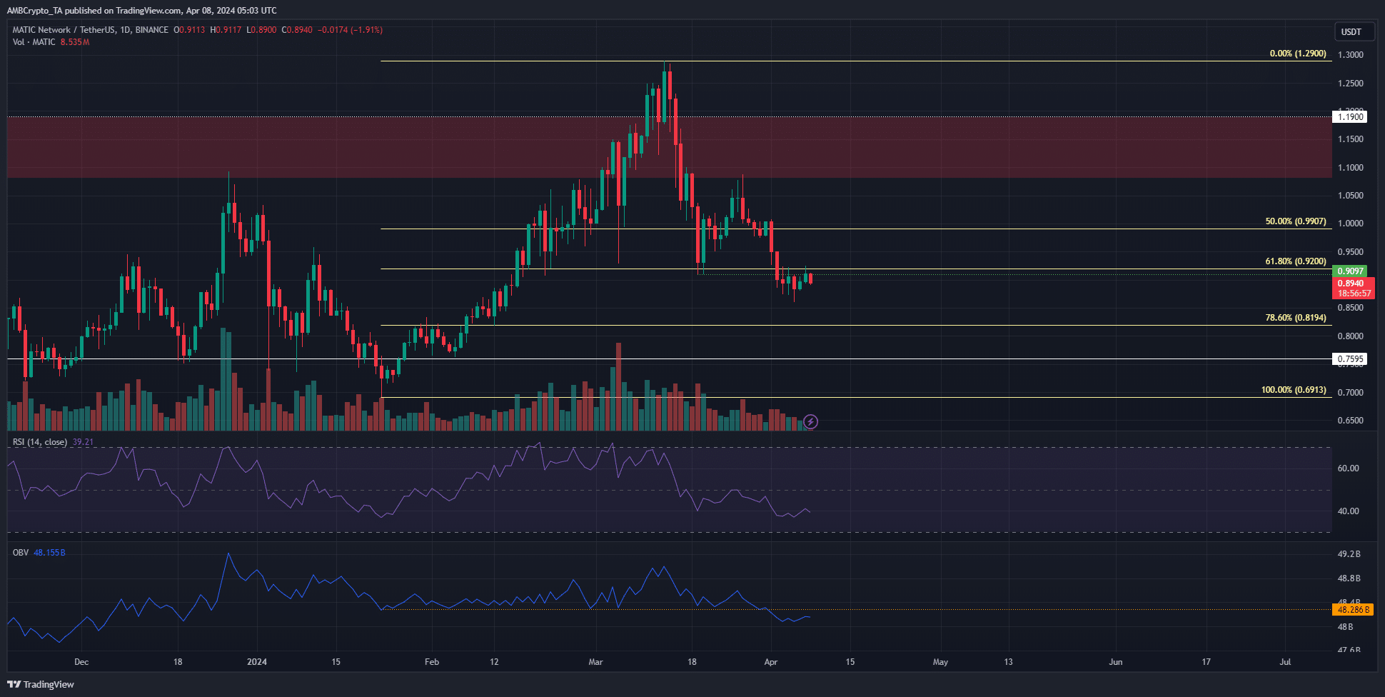
Task: Select the 100.00% (0.6913) Fibonacci label
Action: point(1294,390)
